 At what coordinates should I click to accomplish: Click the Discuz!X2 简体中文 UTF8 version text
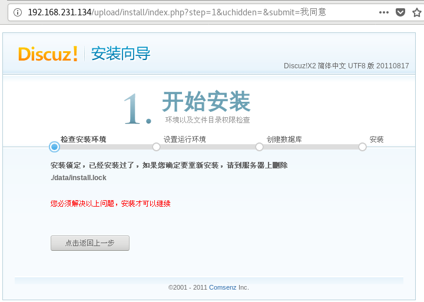tap(346, 66)
